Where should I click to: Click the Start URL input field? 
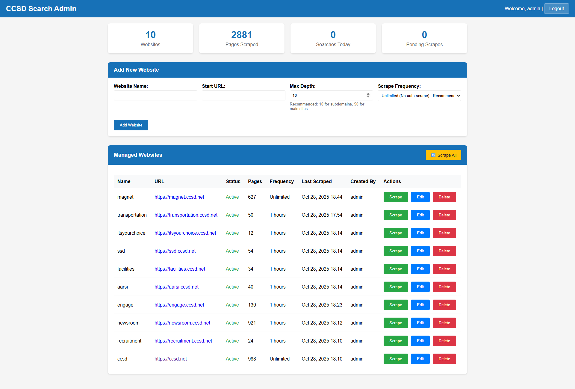[243, 96]
